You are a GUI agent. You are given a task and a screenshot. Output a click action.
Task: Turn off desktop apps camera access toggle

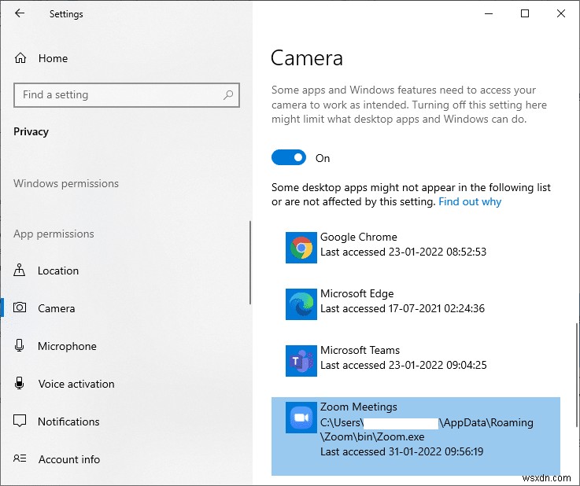[289, 157]
